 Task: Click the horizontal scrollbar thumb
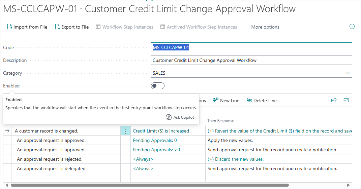(150, 185)
